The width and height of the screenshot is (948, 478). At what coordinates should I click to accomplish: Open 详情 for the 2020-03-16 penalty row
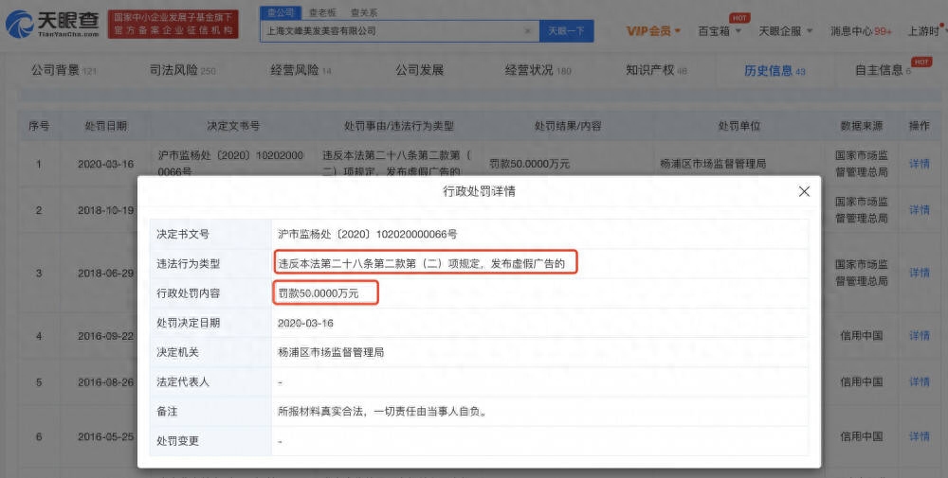click(x=919, y=164)
